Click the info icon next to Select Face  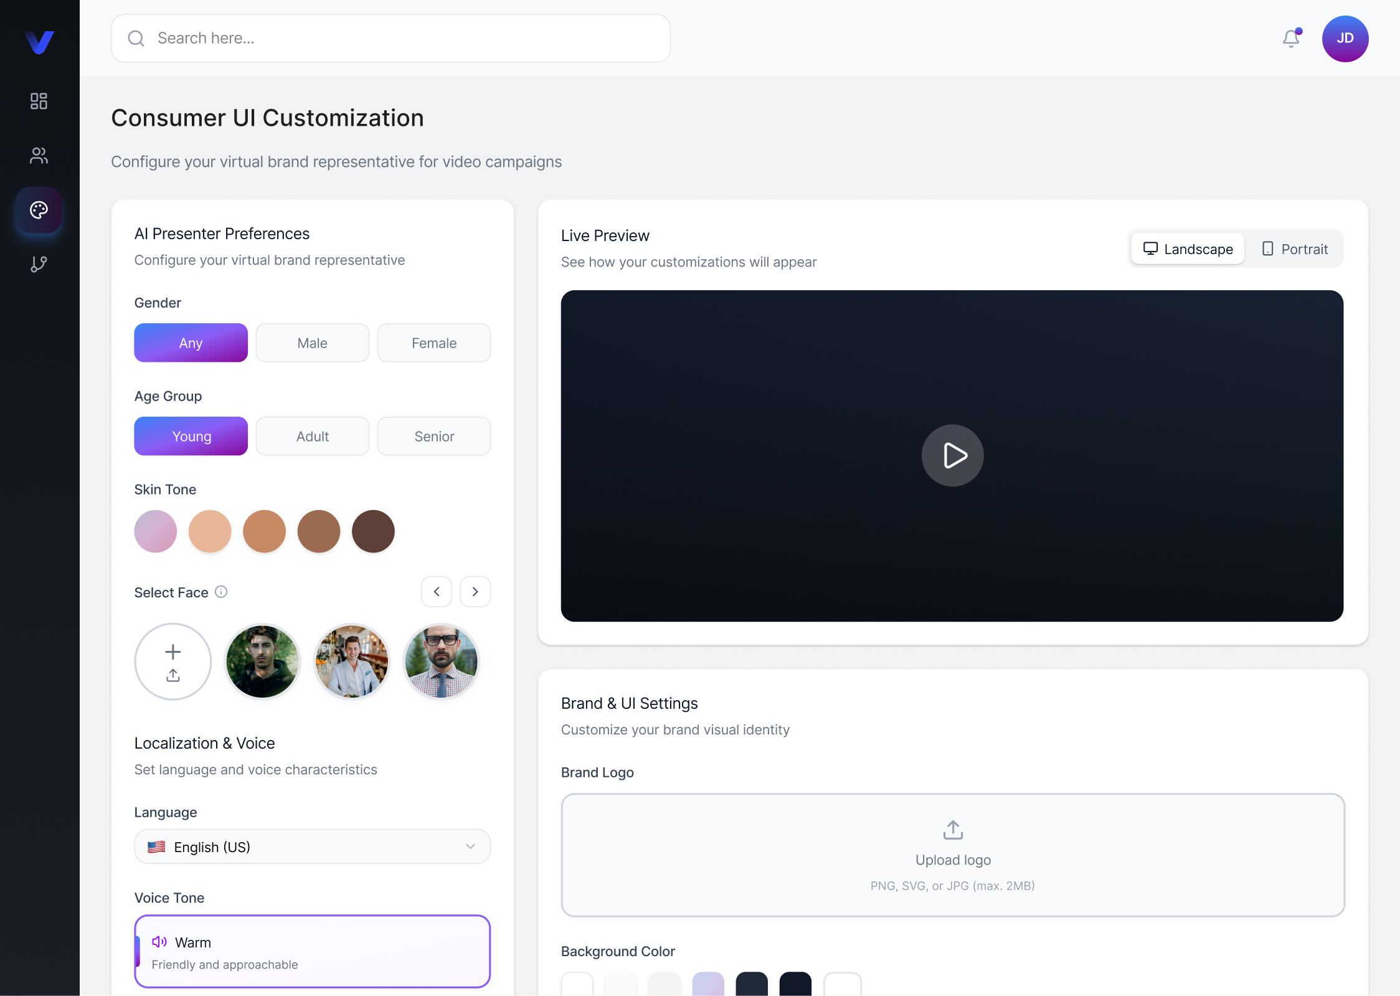click(221, 592)
